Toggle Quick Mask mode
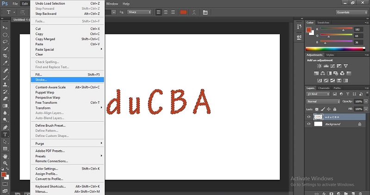 pyautogui.click(x=5, y=184)
